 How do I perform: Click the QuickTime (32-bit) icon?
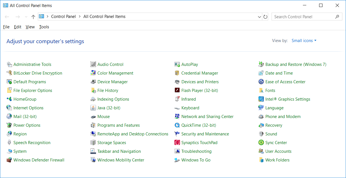click(x=177, y=125)
